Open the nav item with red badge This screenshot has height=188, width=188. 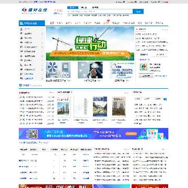(x=106, y=23)
